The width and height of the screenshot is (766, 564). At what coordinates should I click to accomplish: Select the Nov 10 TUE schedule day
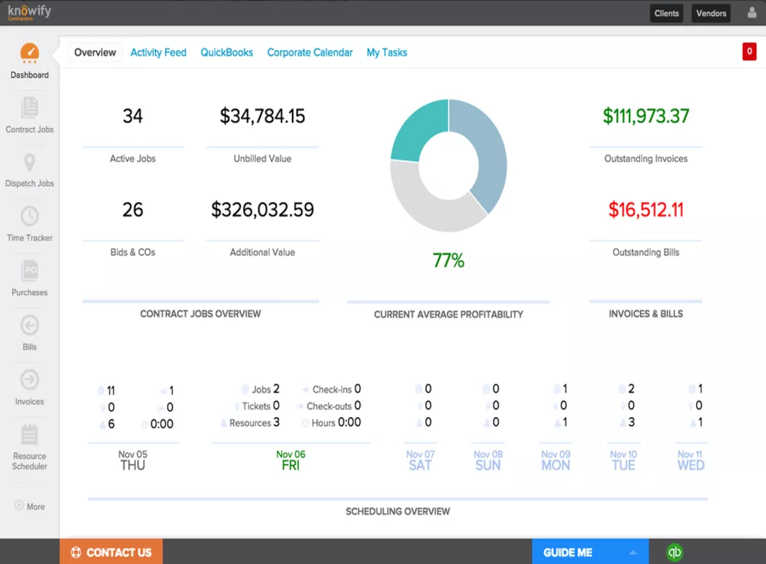coord(623,460)
